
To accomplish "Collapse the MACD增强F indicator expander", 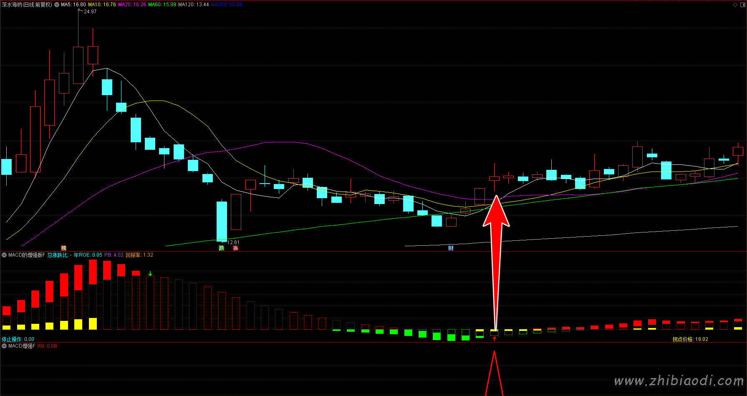I will coord(4,346).
